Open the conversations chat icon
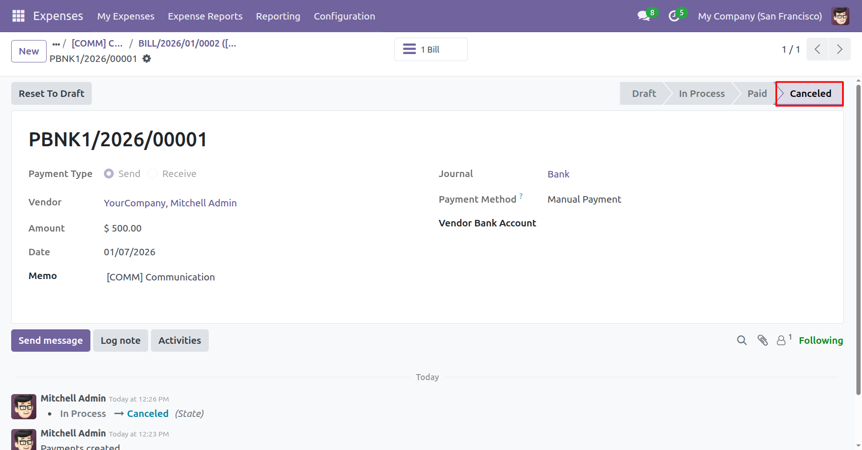The image size is (862, 450). [643, 16]
